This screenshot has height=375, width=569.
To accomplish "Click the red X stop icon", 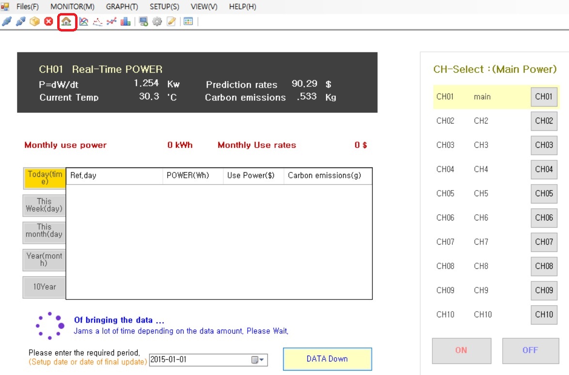I will click(x=48, y=21).
